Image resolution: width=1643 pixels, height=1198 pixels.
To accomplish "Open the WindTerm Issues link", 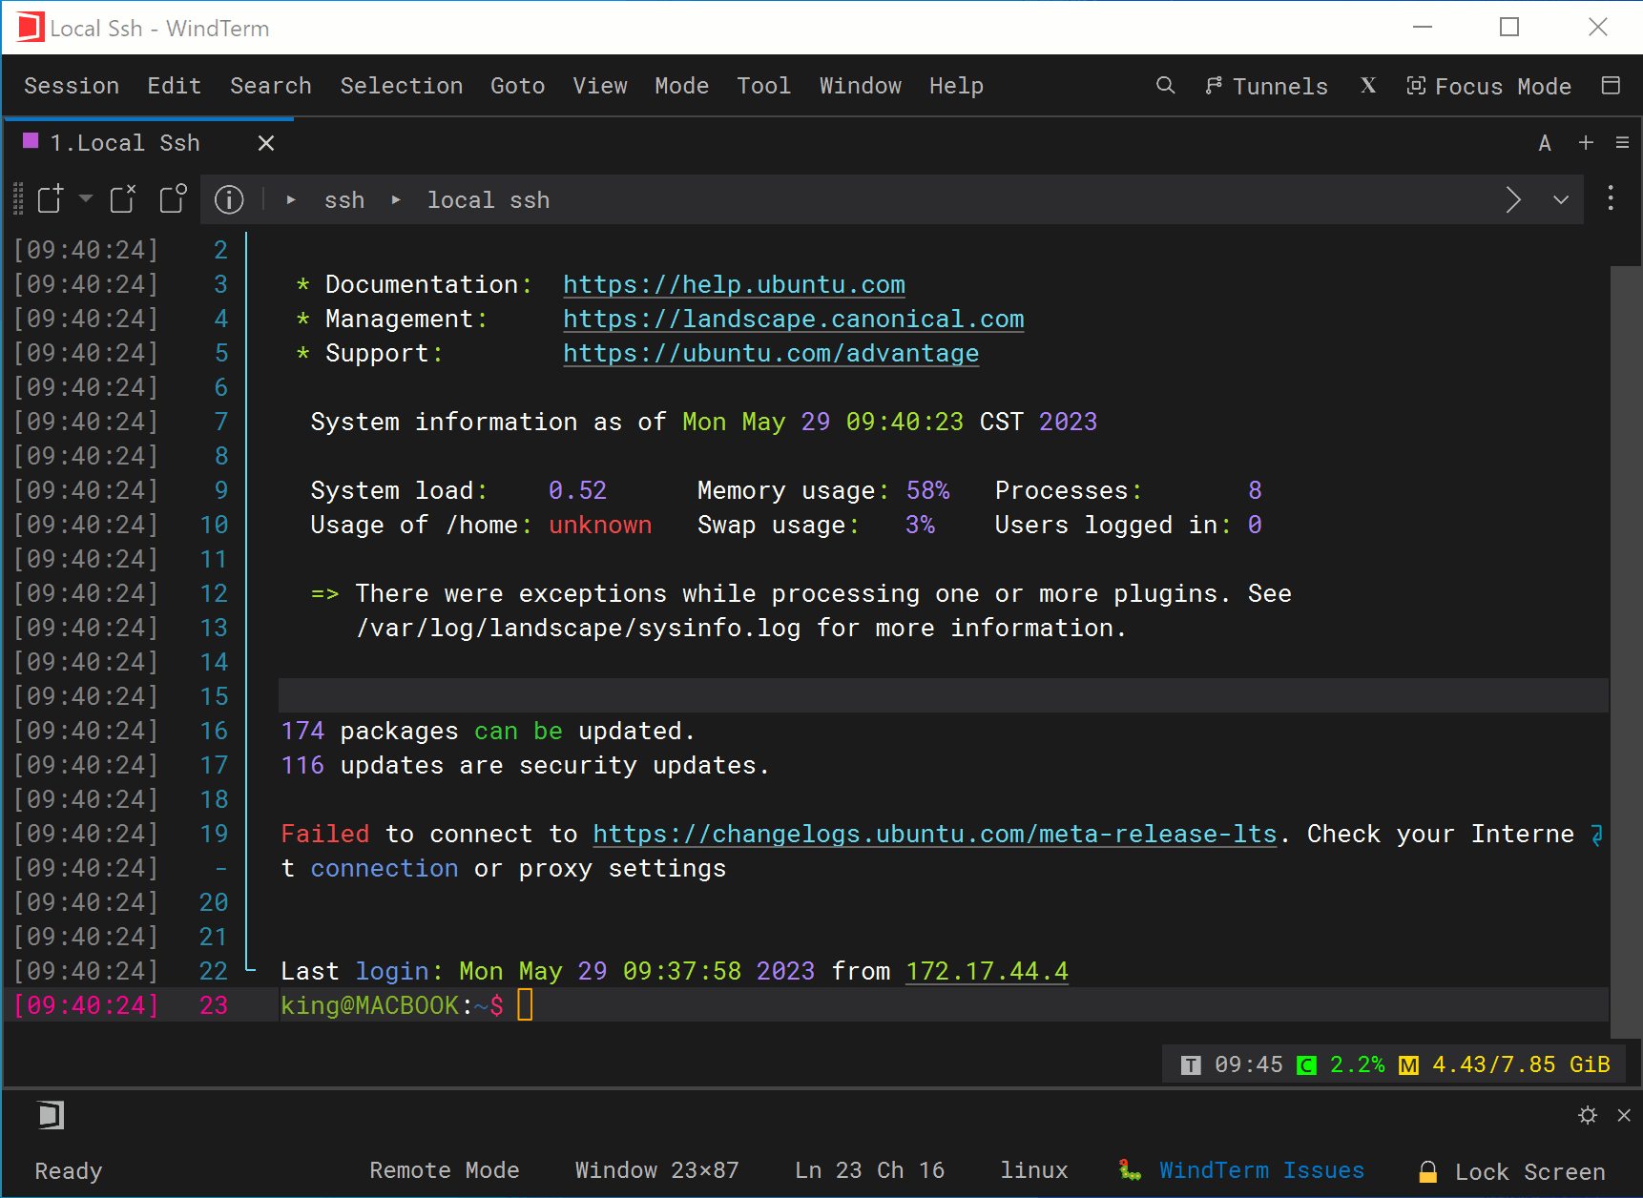I will click(1261, 1170).
